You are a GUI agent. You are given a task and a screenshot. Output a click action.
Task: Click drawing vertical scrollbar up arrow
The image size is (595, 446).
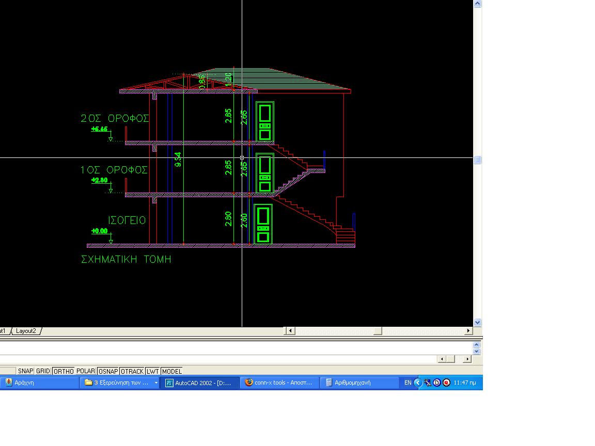click(x=477, y=4)
